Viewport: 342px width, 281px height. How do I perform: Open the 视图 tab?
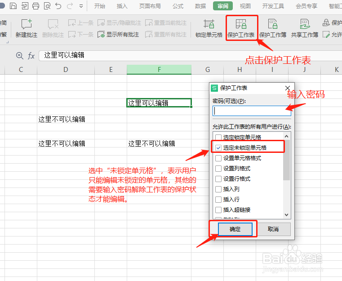point(245,6)
